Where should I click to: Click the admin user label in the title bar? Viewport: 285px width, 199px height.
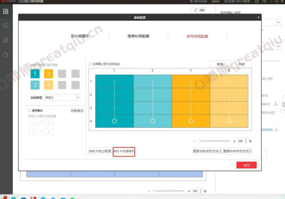pos(215,1)
